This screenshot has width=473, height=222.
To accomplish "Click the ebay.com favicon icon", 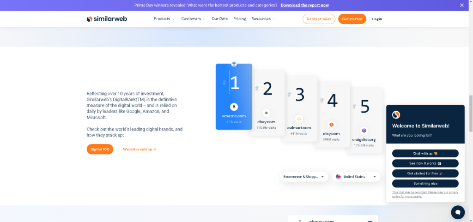I will coord(267,113).
